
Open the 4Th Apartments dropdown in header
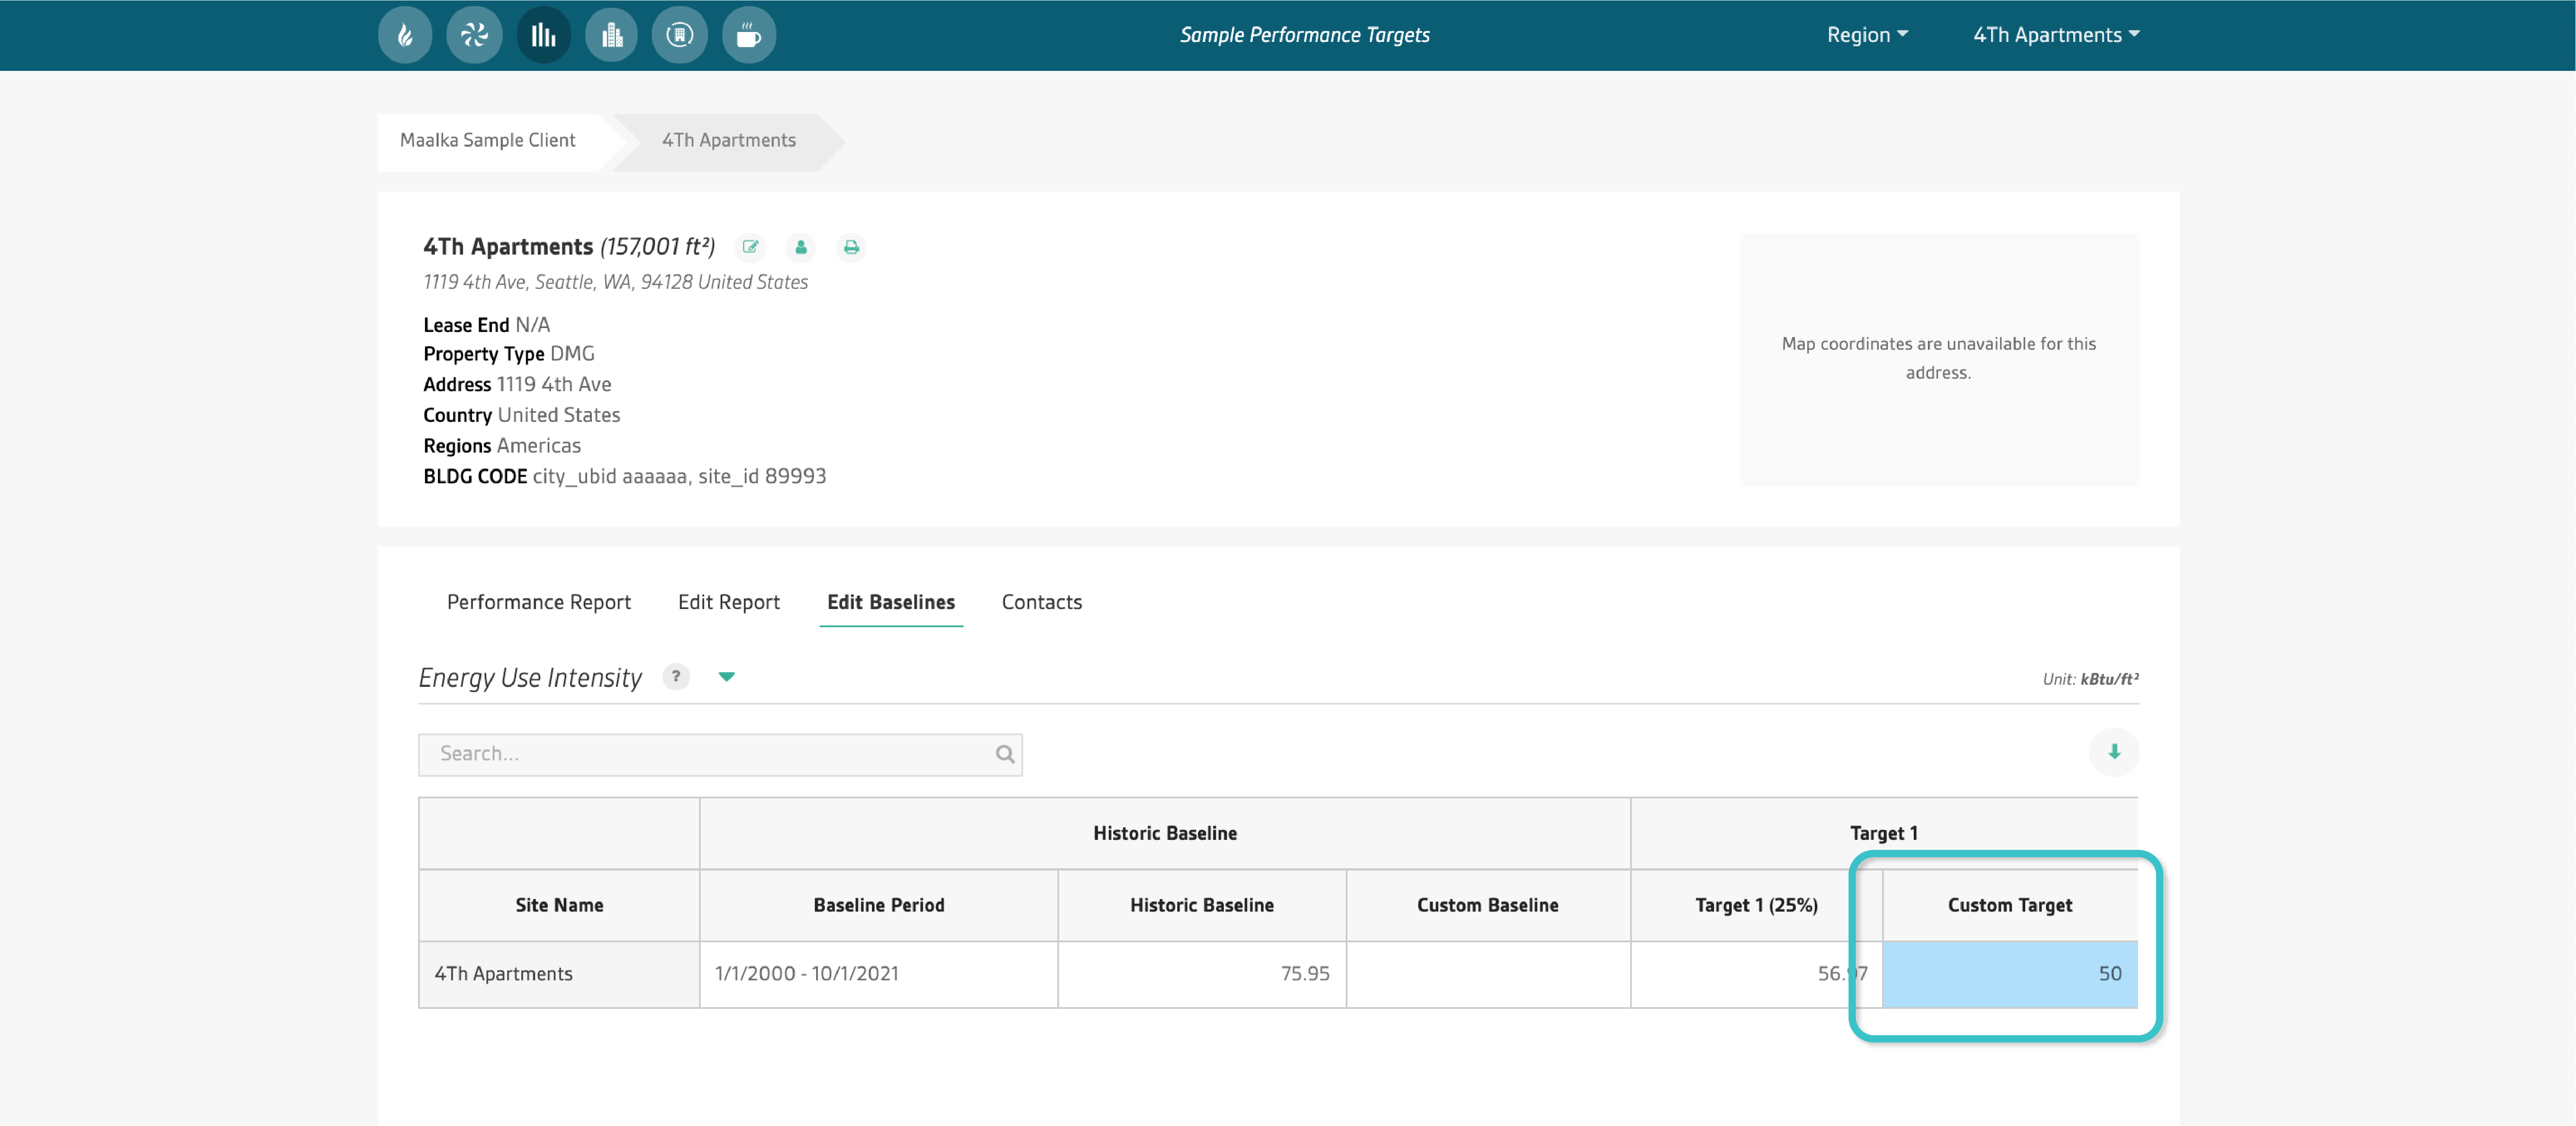pos(2056,35)
